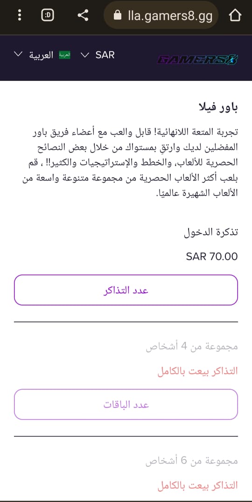Tap the SAR 70.00 price
This screenshot has width=252, height=502.
click(x=212, y=256)
